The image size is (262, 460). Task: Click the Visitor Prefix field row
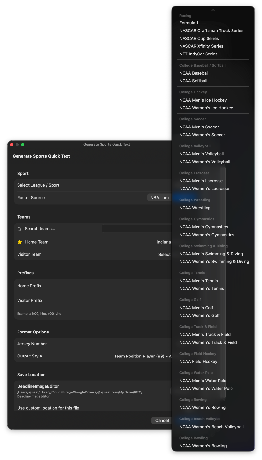pos(93,301)
